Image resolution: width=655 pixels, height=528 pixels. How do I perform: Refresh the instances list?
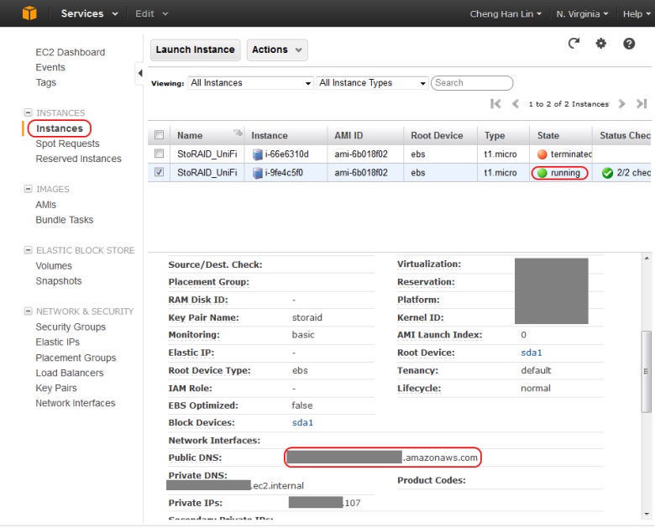point(574,43)
